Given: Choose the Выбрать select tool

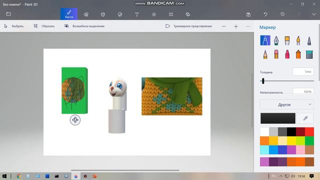Looking at the screenshot, I should pyautogui.click(x=14, y=26).
